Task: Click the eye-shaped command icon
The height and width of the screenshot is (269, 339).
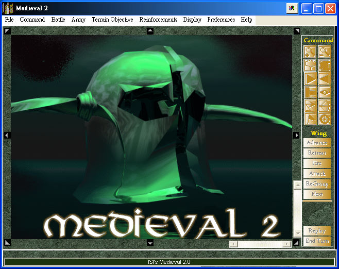Action: tap(324, 92)
